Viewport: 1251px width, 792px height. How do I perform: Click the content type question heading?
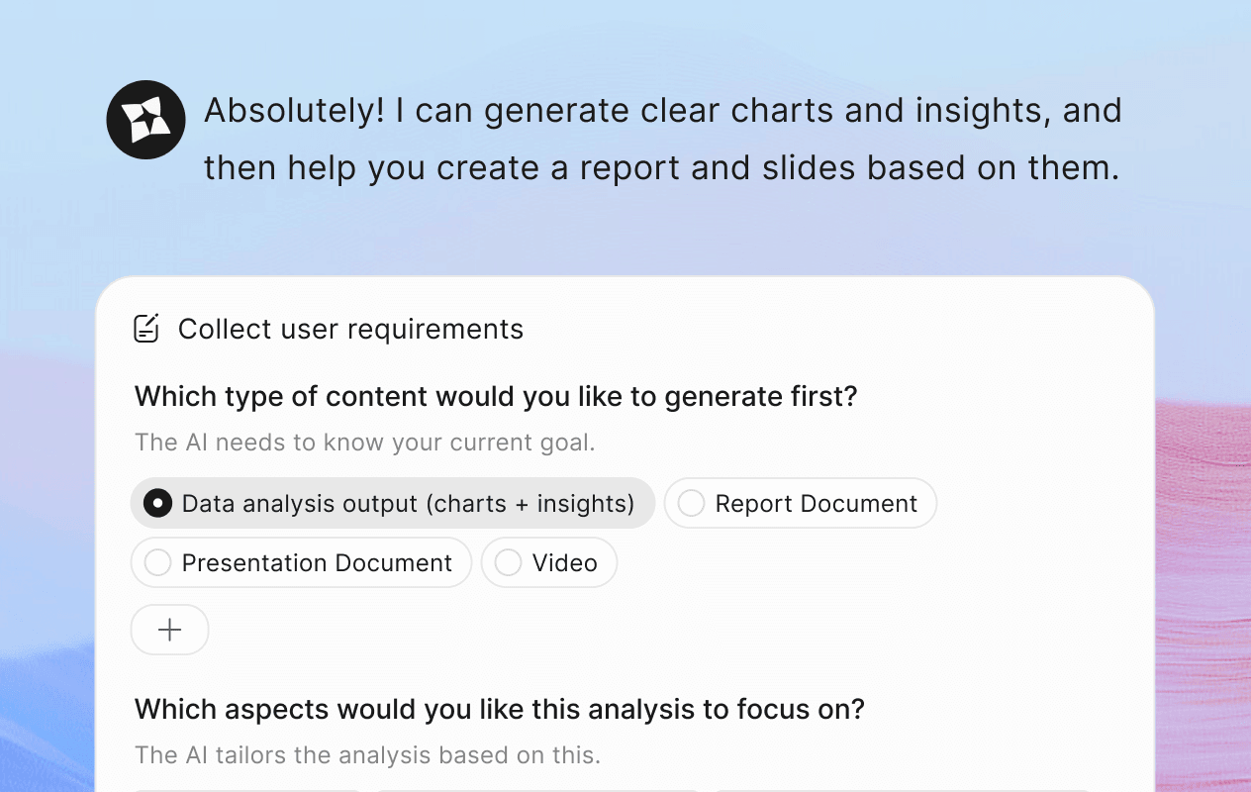496,396
